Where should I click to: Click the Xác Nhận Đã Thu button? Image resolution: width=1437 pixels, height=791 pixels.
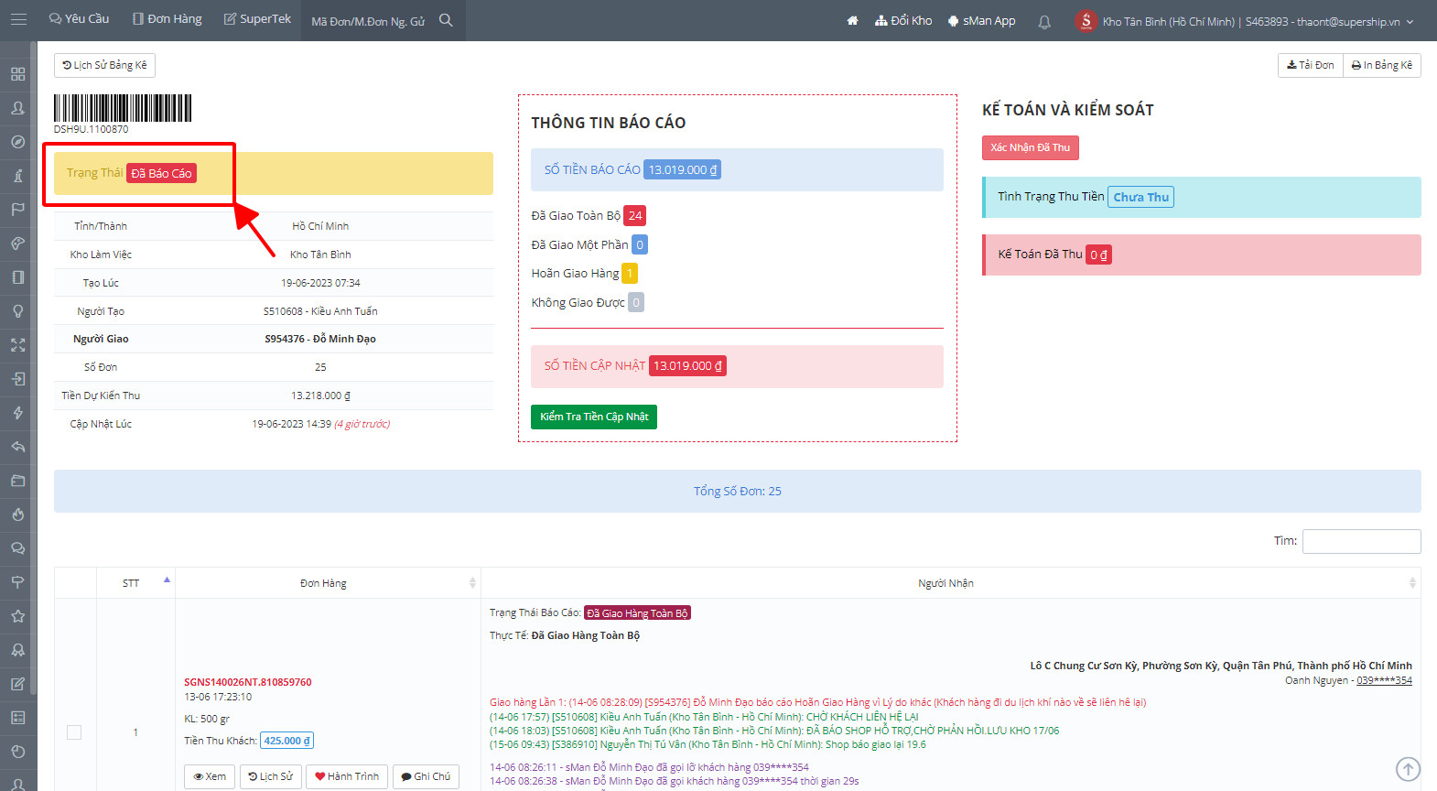[x=1031, y=147]
